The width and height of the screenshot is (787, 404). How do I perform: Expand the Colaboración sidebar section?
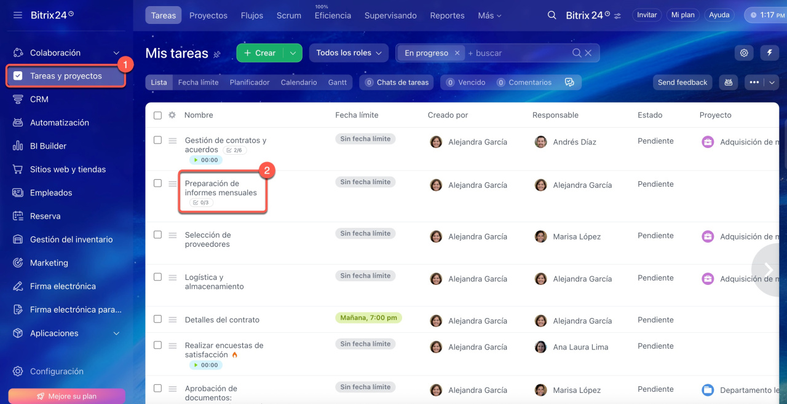[116, 53]
